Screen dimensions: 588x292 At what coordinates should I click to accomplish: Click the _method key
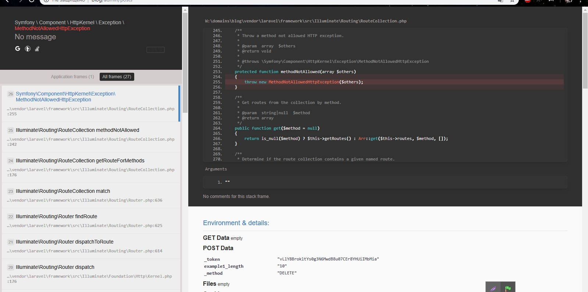[x=213, y=273]
